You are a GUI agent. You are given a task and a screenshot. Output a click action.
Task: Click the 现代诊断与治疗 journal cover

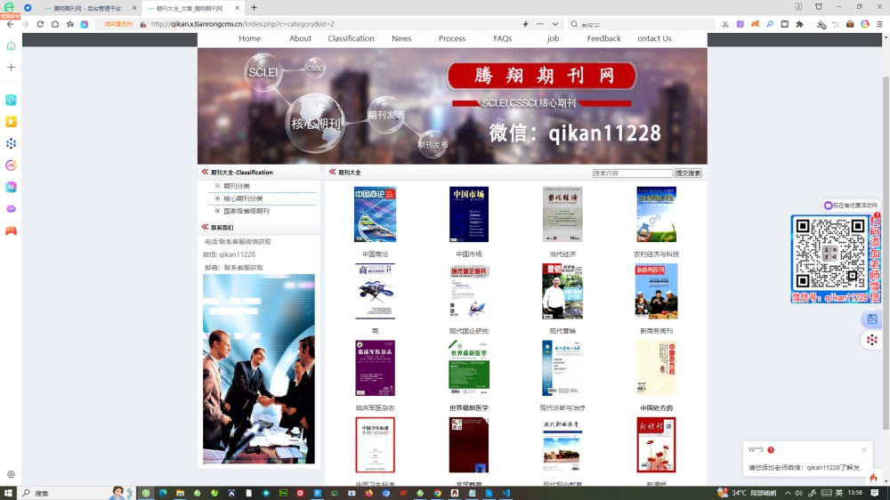562,367
